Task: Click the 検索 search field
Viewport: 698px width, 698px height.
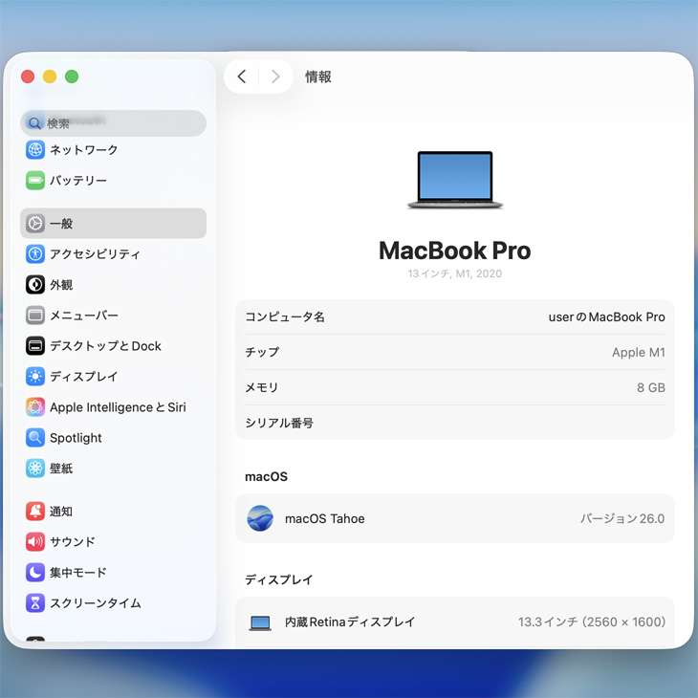Action: point(113,123)
